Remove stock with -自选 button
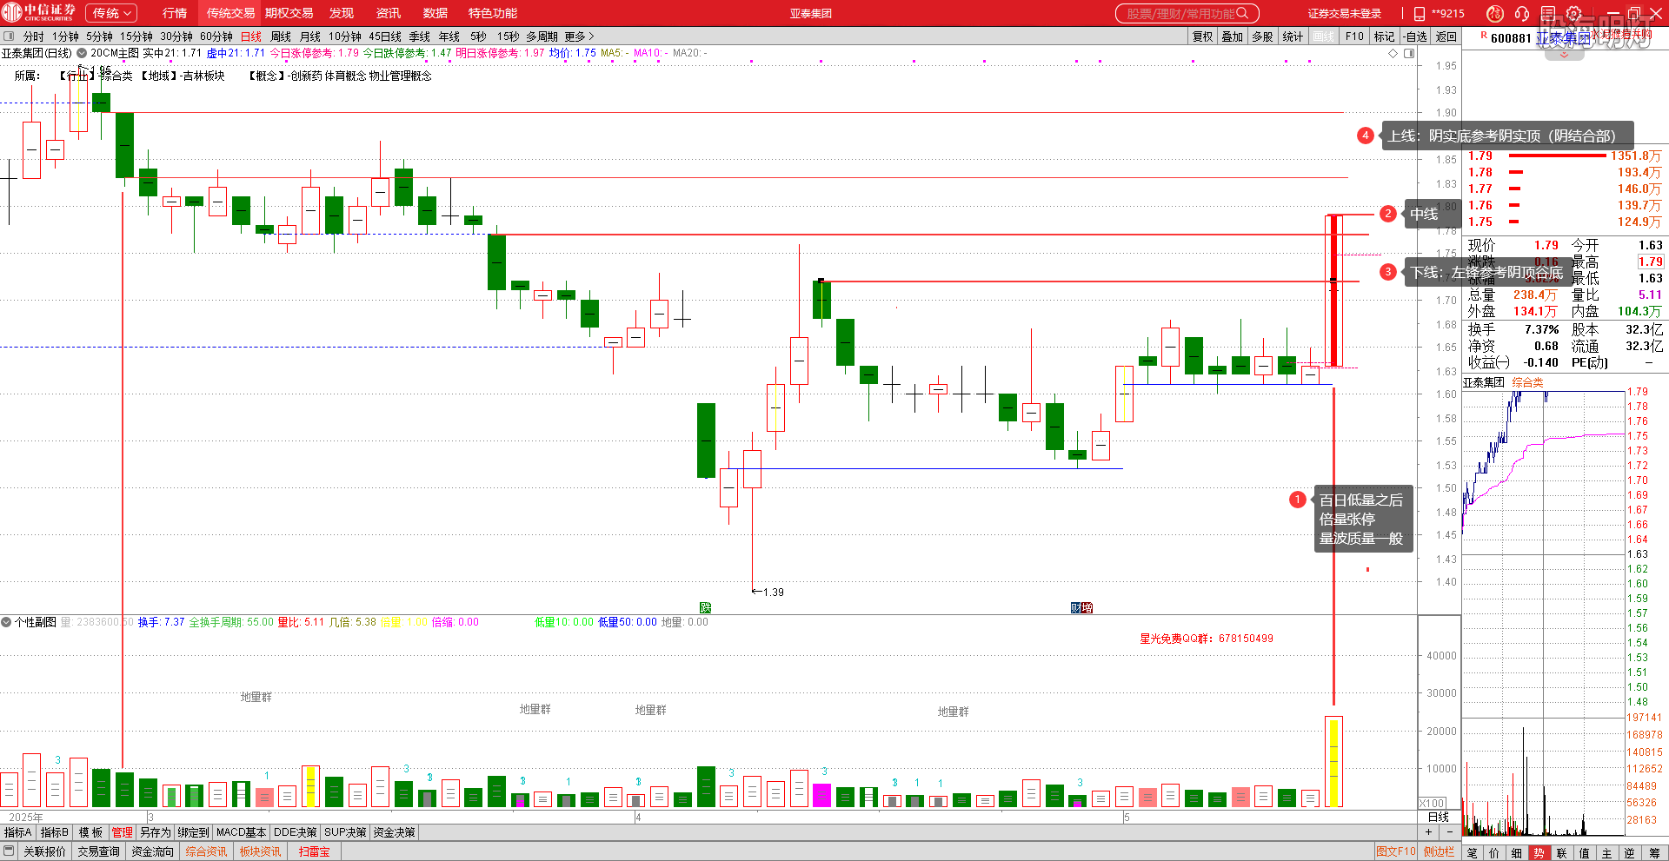Viewport: 1669px width, 861px height. point(1415,36)
